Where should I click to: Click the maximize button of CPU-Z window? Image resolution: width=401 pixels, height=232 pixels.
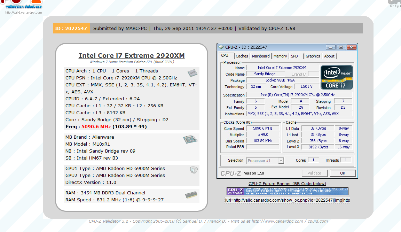pos(341,47)
